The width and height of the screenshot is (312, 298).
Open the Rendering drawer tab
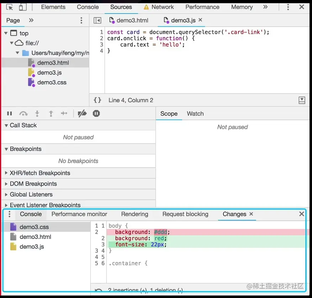135,214
